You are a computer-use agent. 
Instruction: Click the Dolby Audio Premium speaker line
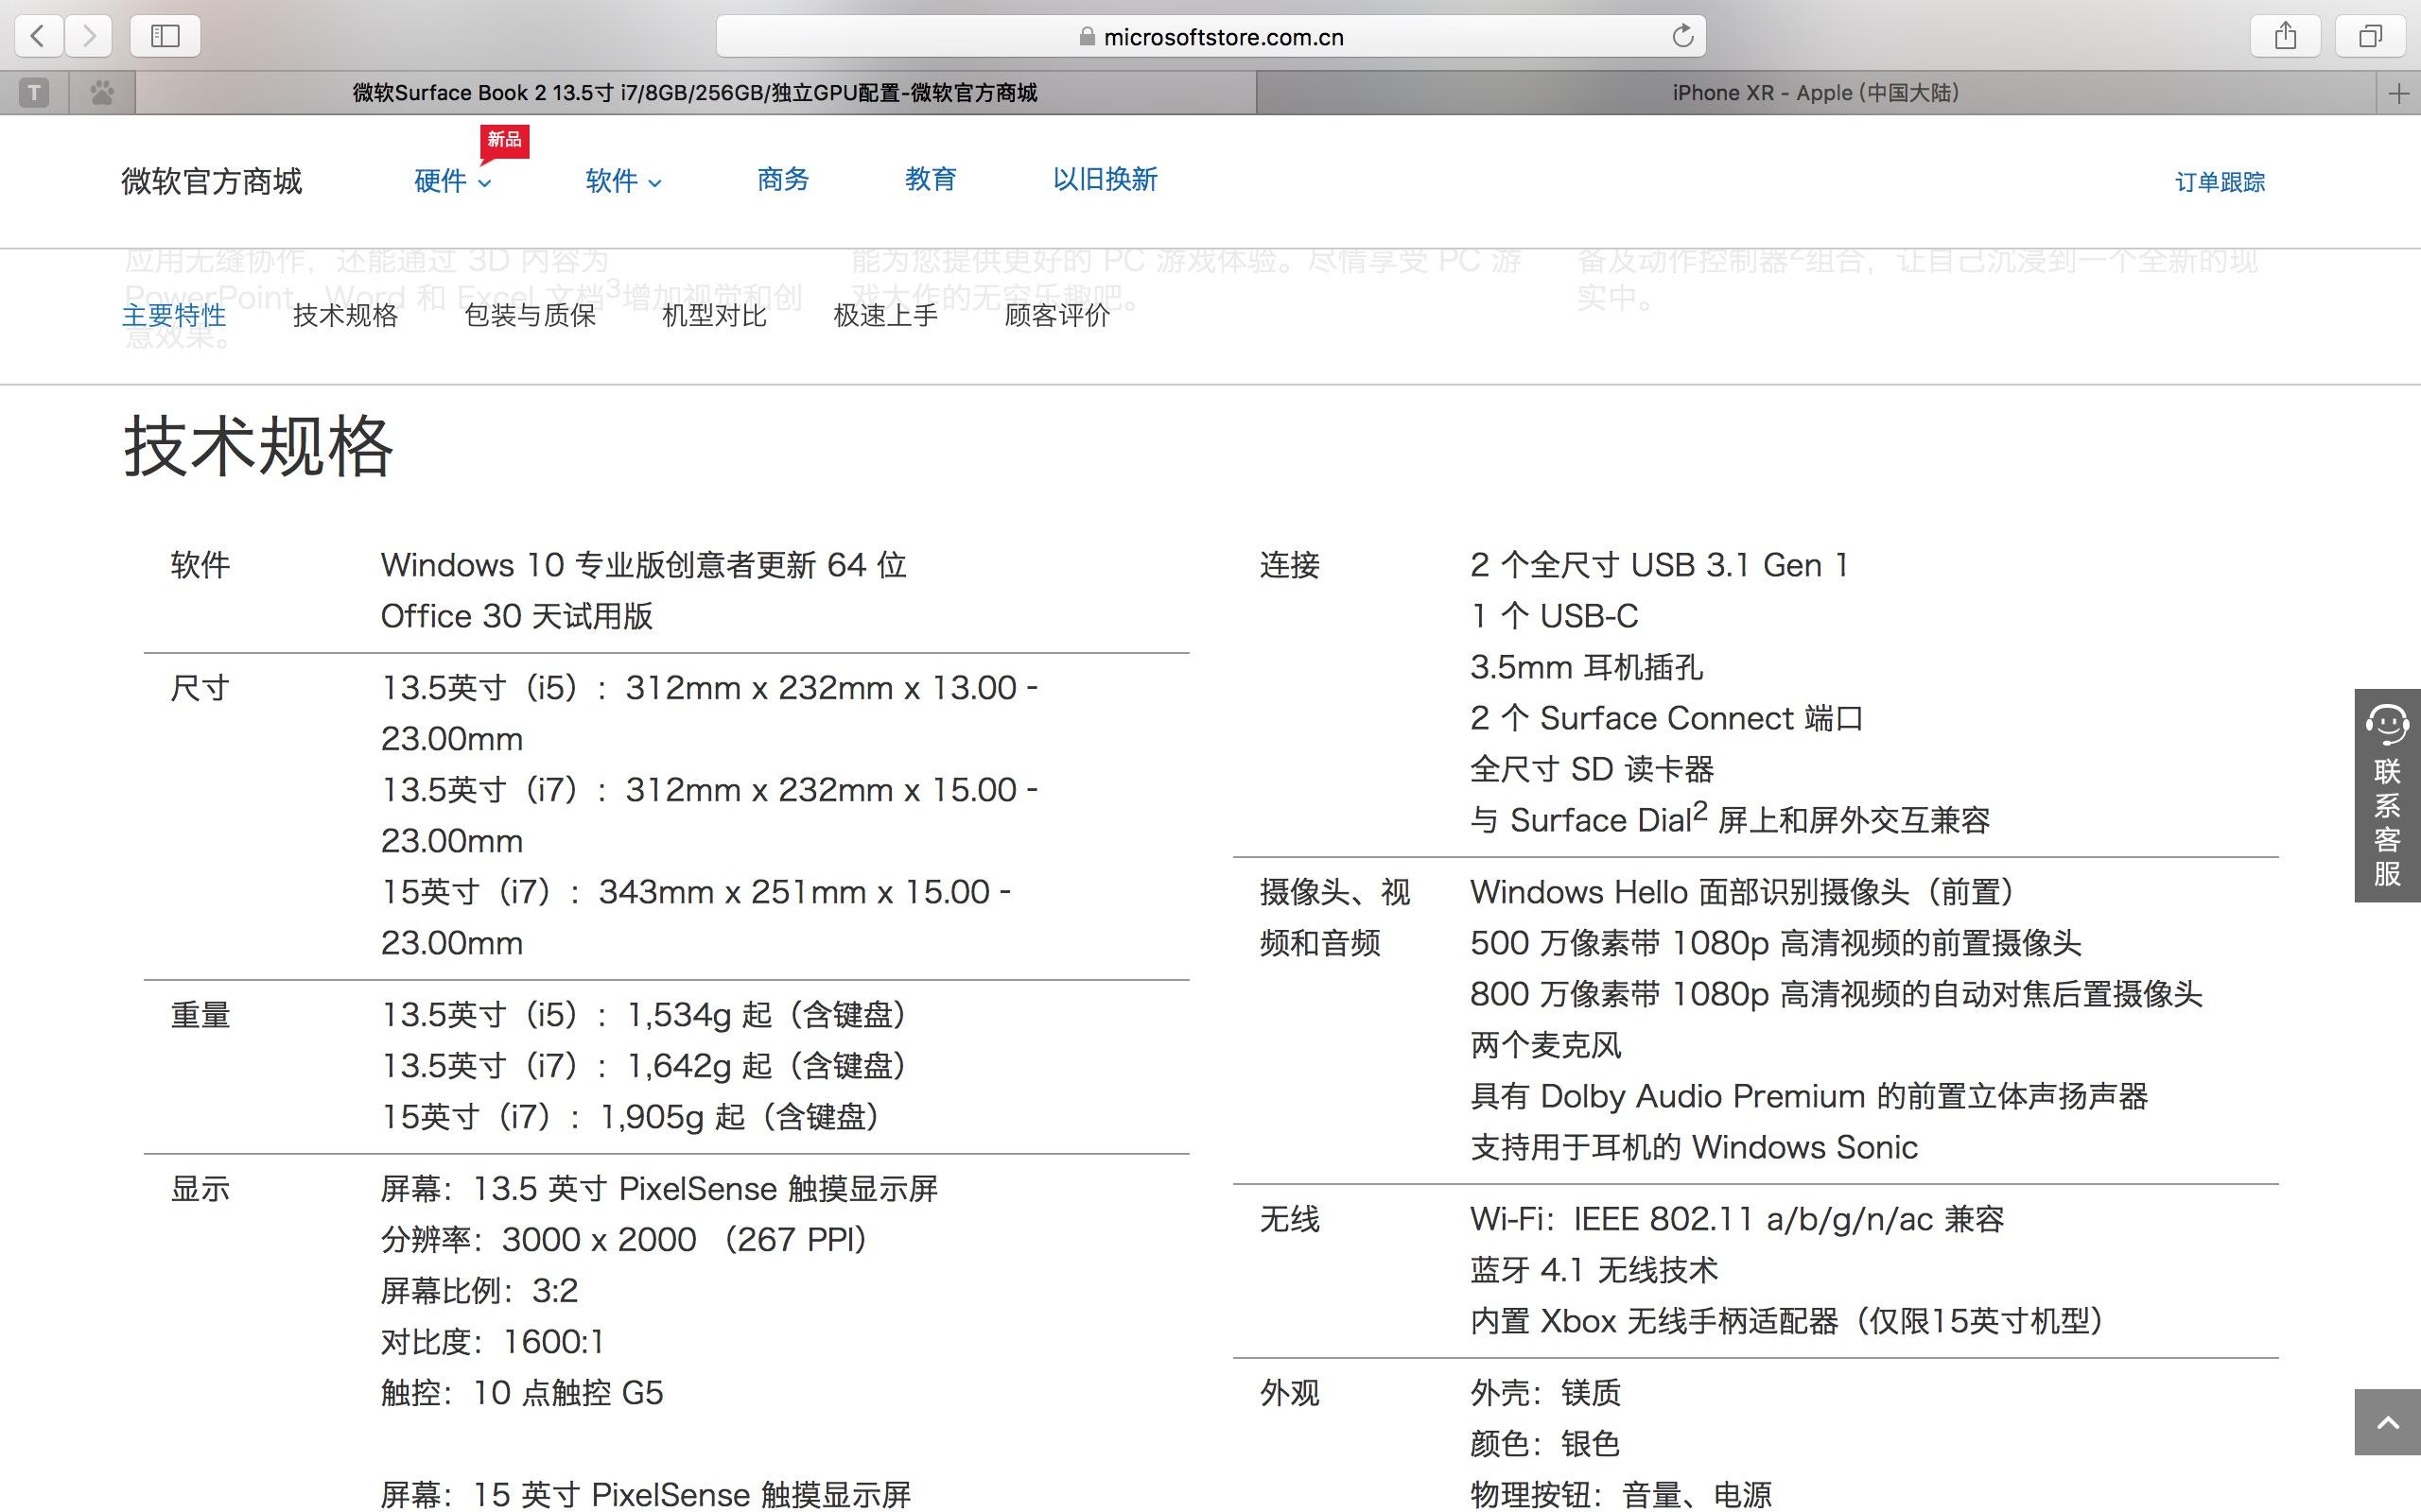click(x=1809, y=1097)
